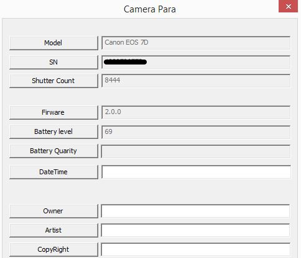
Task: Click the Battery level button
Action: pyautogui.click(x=53, y=131)
